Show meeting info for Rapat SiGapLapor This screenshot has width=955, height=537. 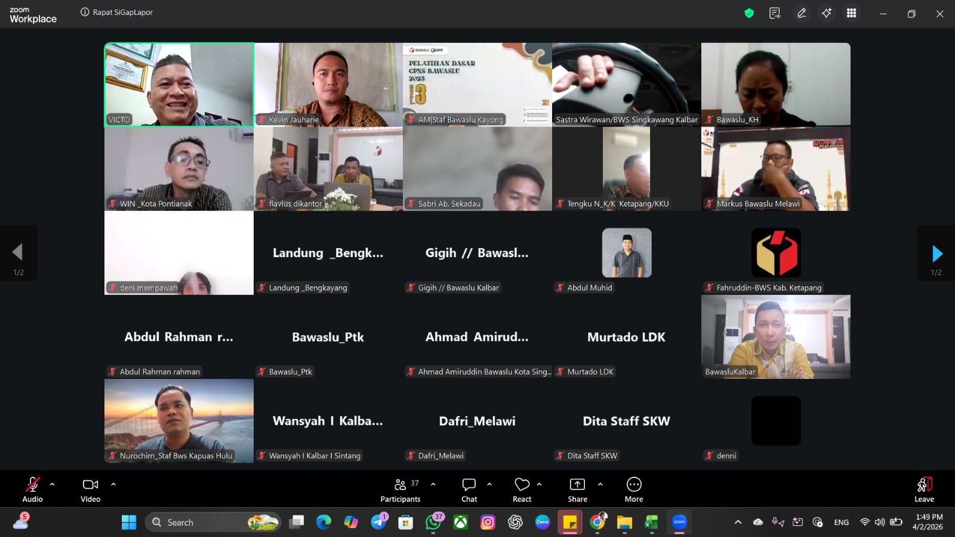[85, 13]
